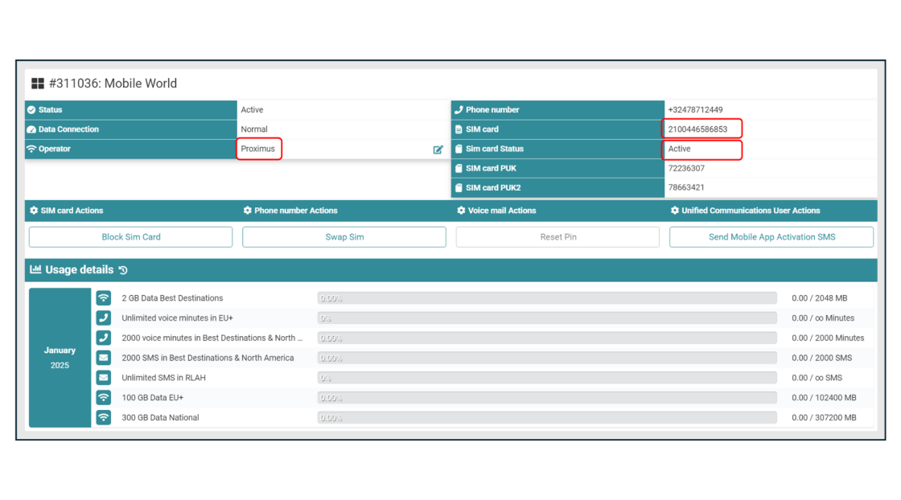Click progress bar for 100 GB Data EU+
The height and width of the screenshot is (500, 901).
[x=547, y=397]
